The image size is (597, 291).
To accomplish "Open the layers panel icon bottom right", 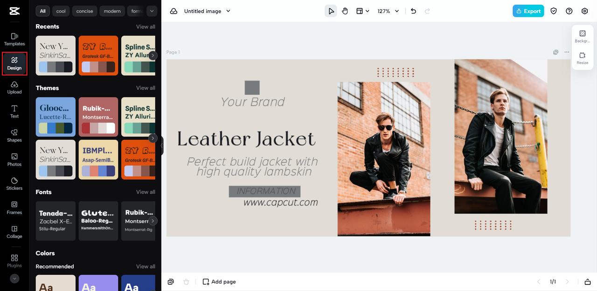I will tap(588, 282).
